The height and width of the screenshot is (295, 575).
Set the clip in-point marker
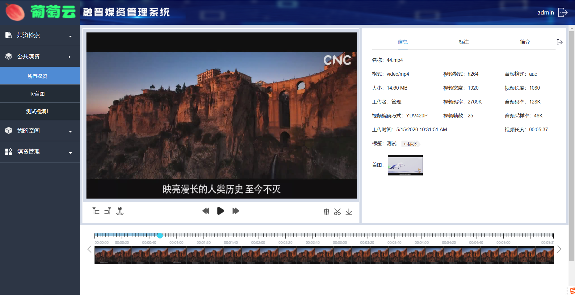[96, 211]
